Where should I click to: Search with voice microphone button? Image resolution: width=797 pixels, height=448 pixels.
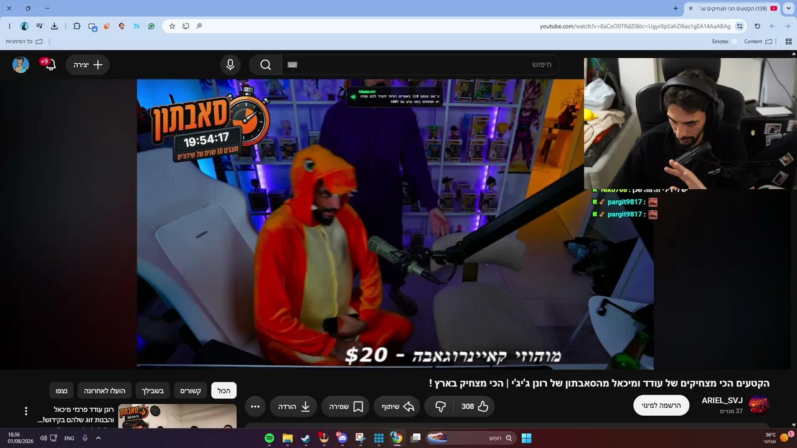(230, 65)
